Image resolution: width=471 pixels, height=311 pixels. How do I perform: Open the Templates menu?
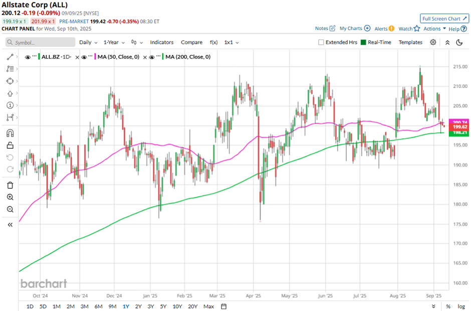point(410,43)
